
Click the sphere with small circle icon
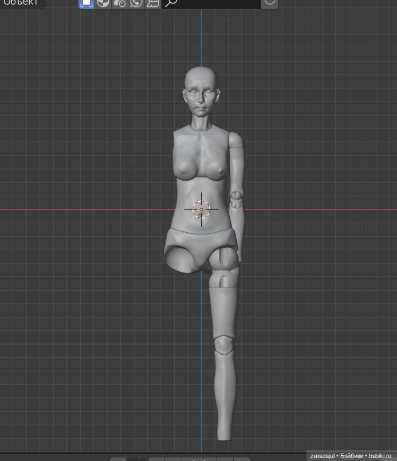[120, 3]
